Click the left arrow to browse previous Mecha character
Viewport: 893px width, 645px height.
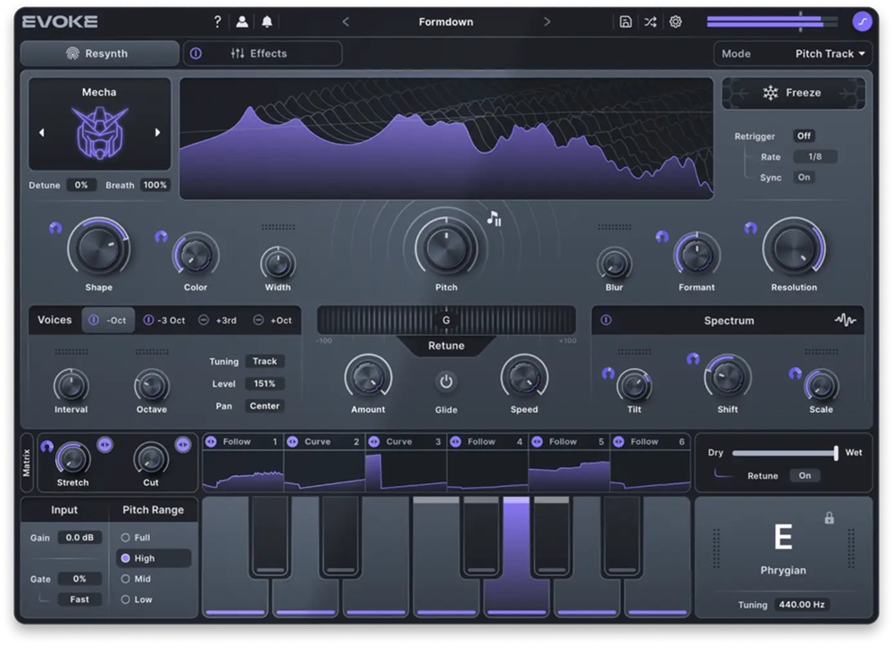pyautogui.click(x=42, y=131)
